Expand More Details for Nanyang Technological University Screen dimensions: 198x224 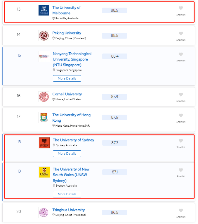pos(67,78)
